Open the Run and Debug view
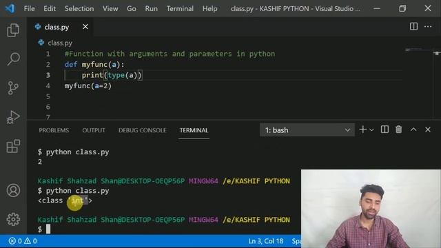The image size is (441, 248). tap(13, 117)
